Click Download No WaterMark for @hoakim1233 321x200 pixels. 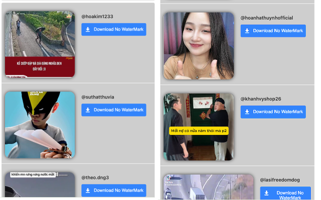click(114, 29)
